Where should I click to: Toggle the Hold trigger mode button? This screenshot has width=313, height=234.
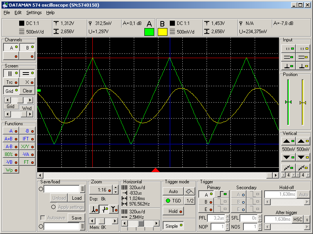(x=173, y=211)
